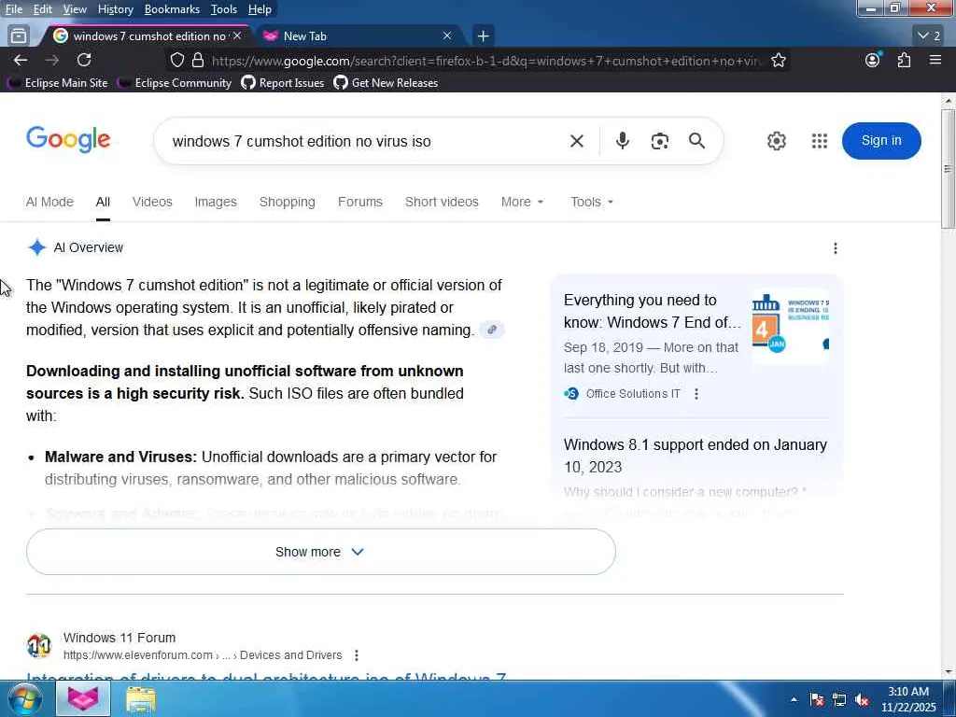The image size is (956, 717).
Task: Open Google quick settings gear
Action: click(776, 141)
